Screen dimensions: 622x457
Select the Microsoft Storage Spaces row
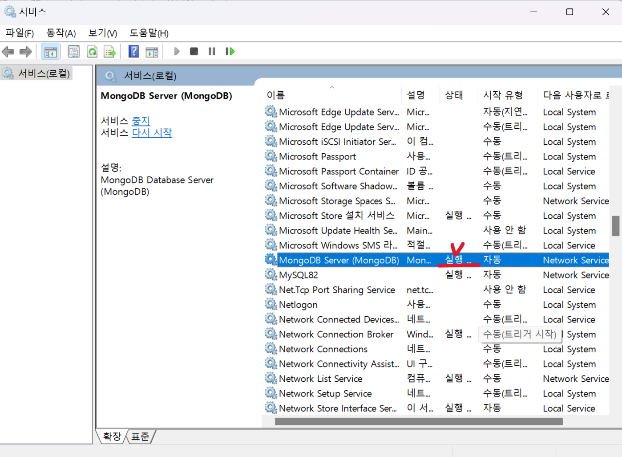click(x=436, y=201)
